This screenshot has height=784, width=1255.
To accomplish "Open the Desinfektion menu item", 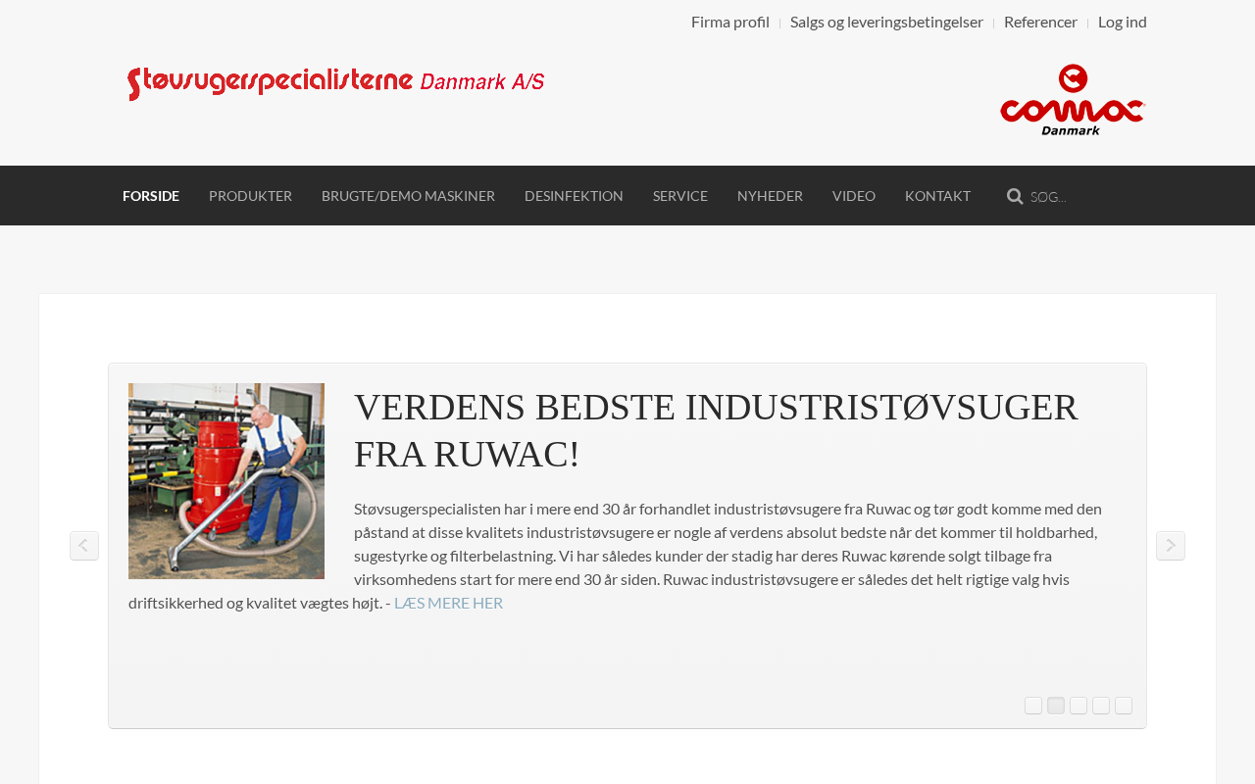I will [x=574, y=196].
